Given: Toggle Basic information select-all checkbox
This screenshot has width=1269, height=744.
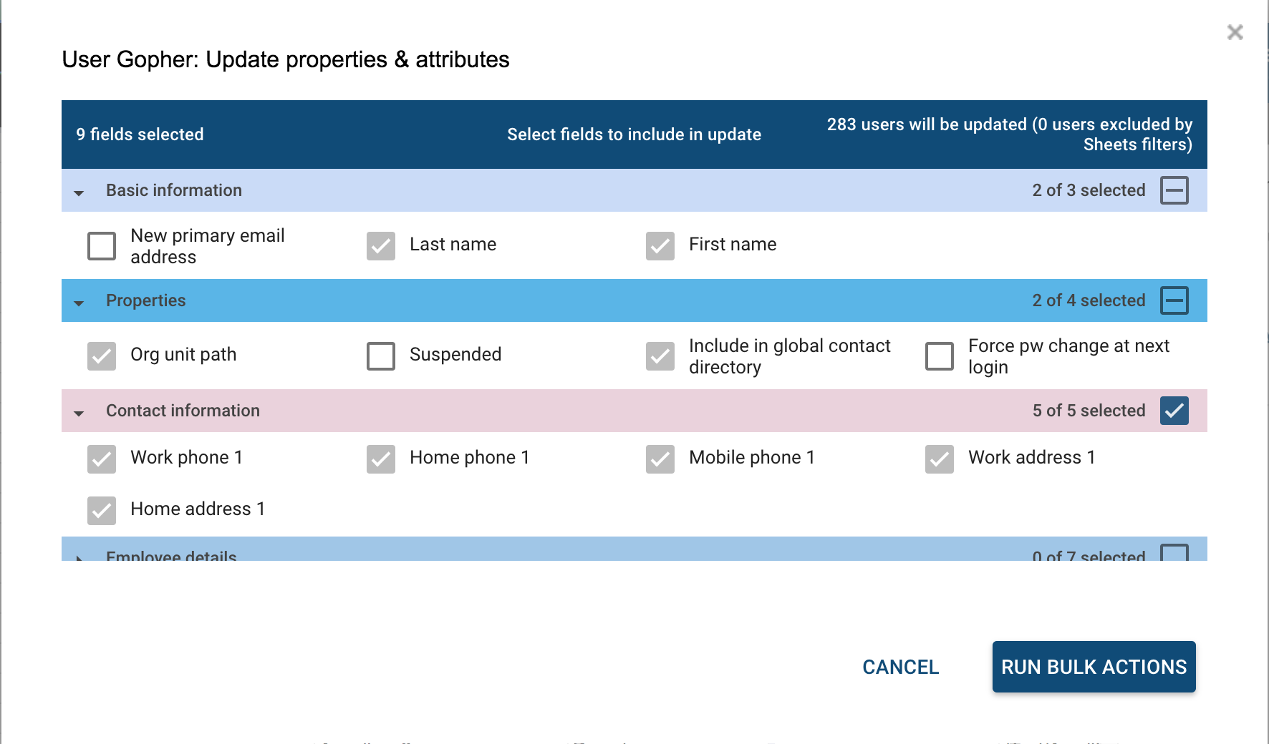Looking at the screenshot, I should (1174, 190).
